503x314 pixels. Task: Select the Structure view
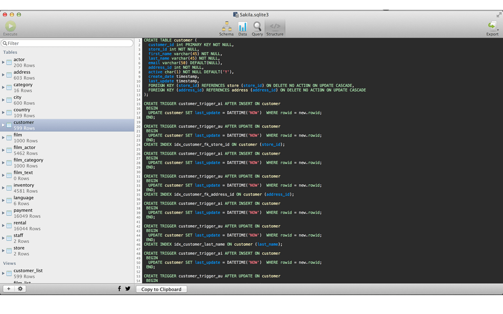[x=275, y=28]
